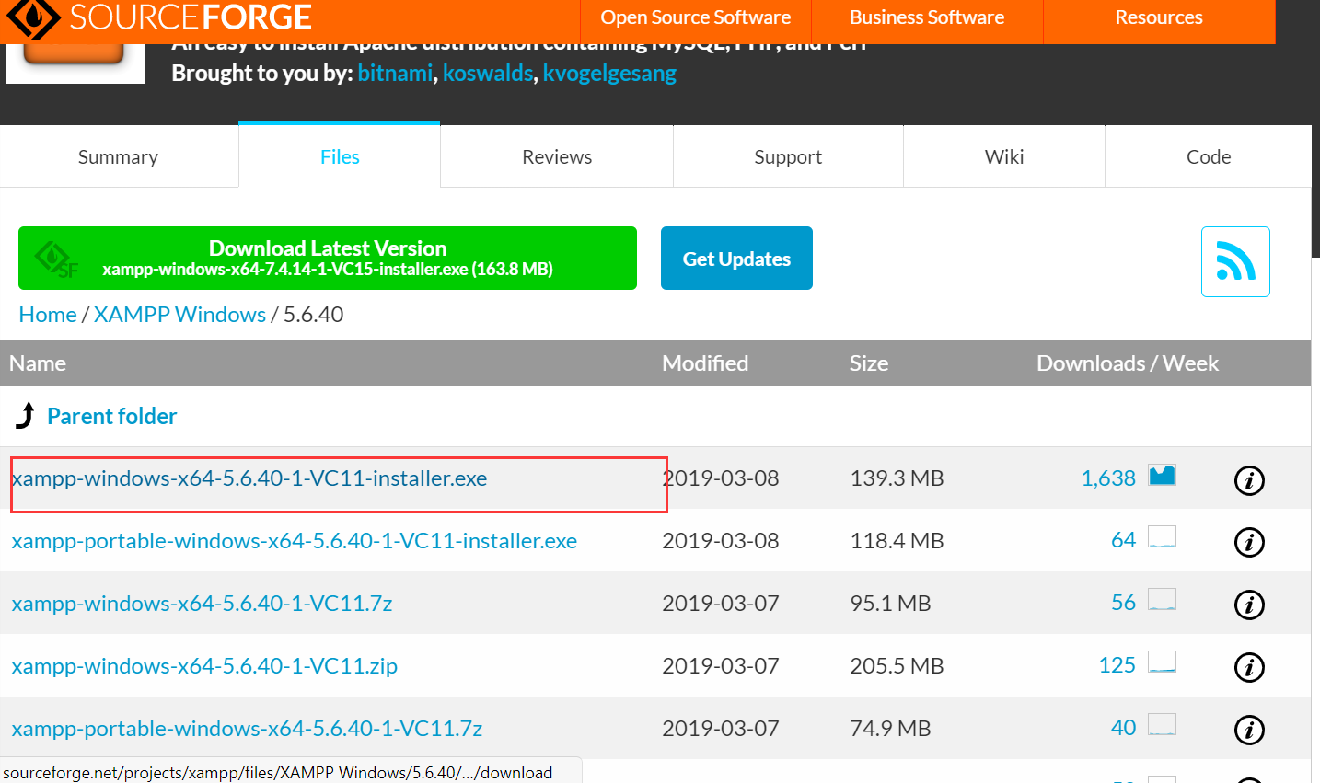Open the Business Software menu
The width and height of the screenshot is (1320, 783).
click(926, 17)
